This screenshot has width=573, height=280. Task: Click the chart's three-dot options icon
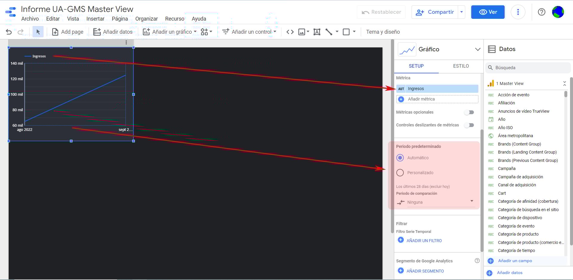126,43
